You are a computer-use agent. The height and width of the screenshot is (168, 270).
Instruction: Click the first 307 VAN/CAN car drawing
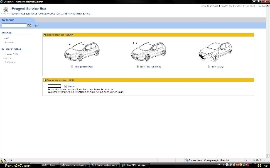tap(82, 51)
